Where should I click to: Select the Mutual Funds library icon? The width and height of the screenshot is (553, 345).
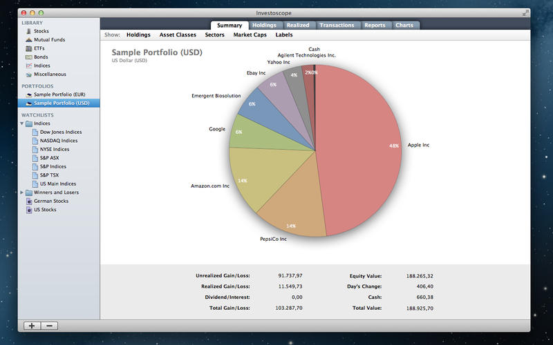click(x=28, y=40)
